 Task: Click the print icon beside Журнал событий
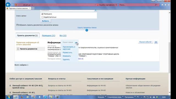[x=156, y=42]
